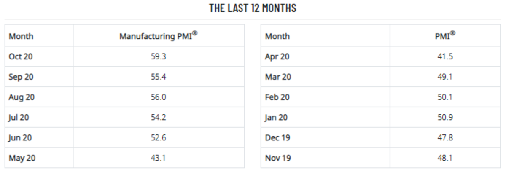Click the "The Last 12 Months" heading
Viewport: 506px width, 172px height.
[253, 8]
